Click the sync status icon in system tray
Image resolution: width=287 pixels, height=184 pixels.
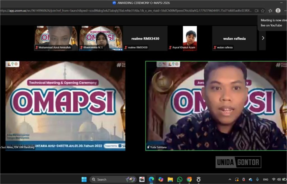[237, 180]
